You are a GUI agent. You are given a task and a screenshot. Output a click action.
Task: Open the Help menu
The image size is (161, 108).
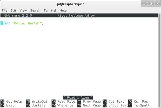coord(63,11)
